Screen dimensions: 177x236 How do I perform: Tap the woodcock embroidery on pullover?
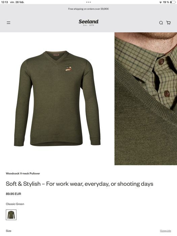click(69, 68)
